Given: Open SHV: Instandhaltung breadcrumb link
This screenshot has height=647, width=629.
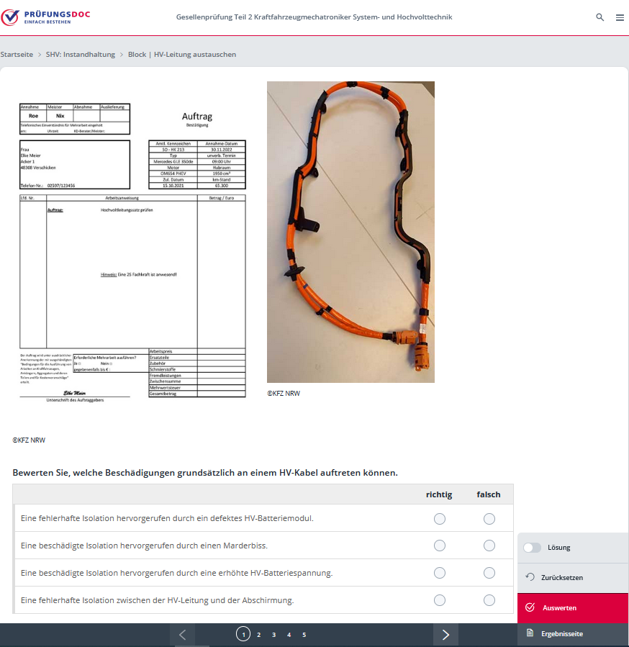Looking at the screenshot, I should pyautogui.click(x=81, y=55).
